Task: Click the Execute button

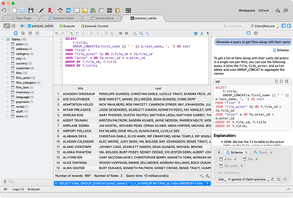Action: pos(67,26)
